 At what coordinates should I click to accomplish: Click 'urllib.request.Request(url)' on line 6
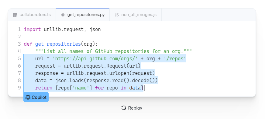[102, 66]
